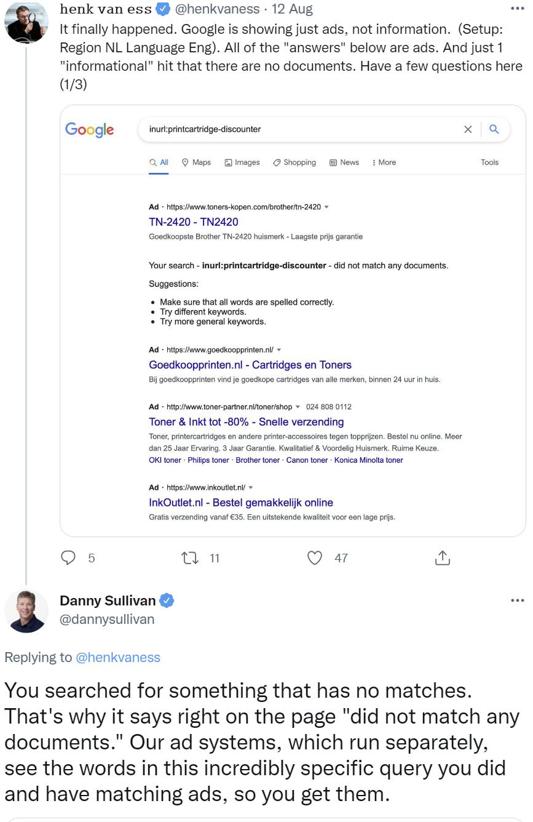The height and width of the screenshot is (822, 533).
Task: Share the tweet via the share icon
Action: [x=442, y=558]
